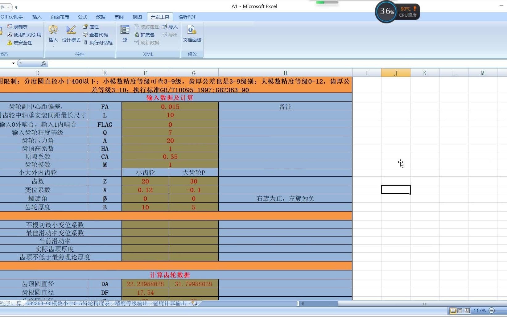This screenshot has width=507, height=317.
Task: Click the horizontal scrollbar left arrow
Action: pos(303,303)
